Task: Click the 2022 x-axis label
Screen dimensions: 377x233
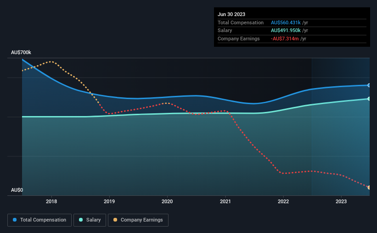Action: tap(283, 201)
